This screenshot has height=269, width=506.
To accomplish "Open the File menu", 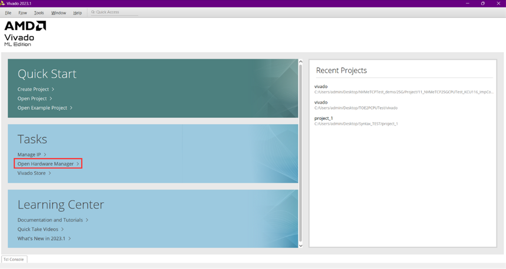I will (8, 13).
